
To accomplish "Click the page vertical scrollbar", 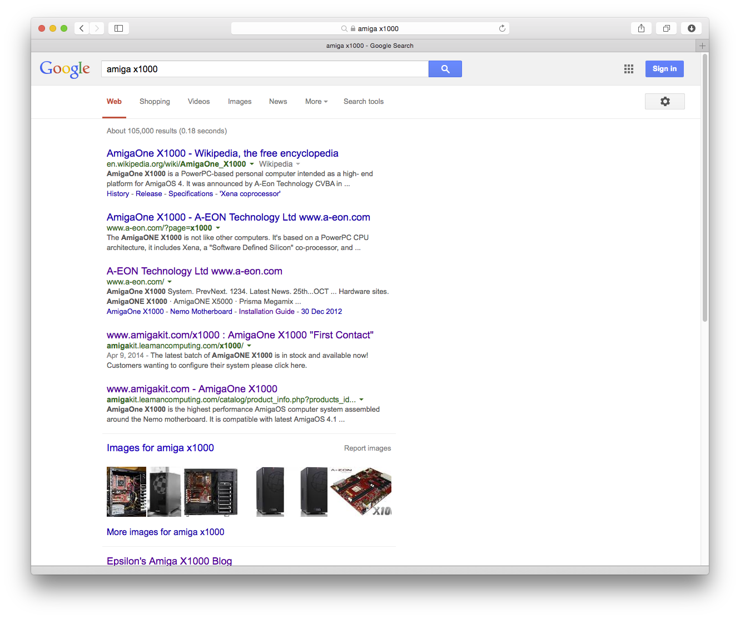I will (705, 189).
